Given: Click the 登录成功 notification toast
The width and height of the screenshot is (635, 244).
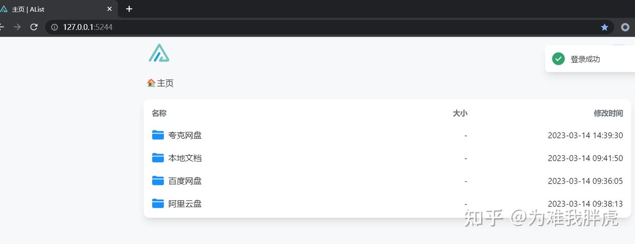Looking at the screenshot, I should click(x=585, y=59).
